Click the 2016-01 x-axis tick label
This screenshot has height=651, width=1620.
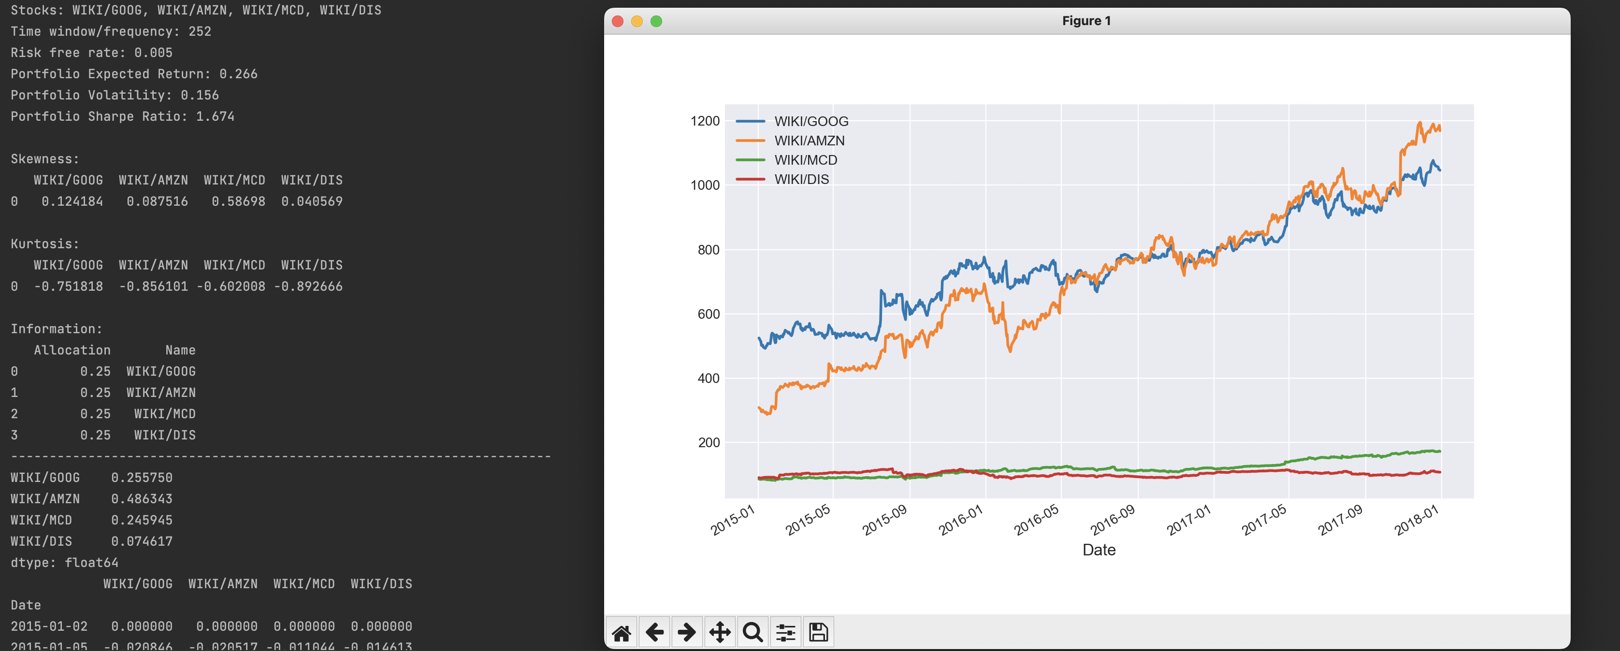[960, 521]
